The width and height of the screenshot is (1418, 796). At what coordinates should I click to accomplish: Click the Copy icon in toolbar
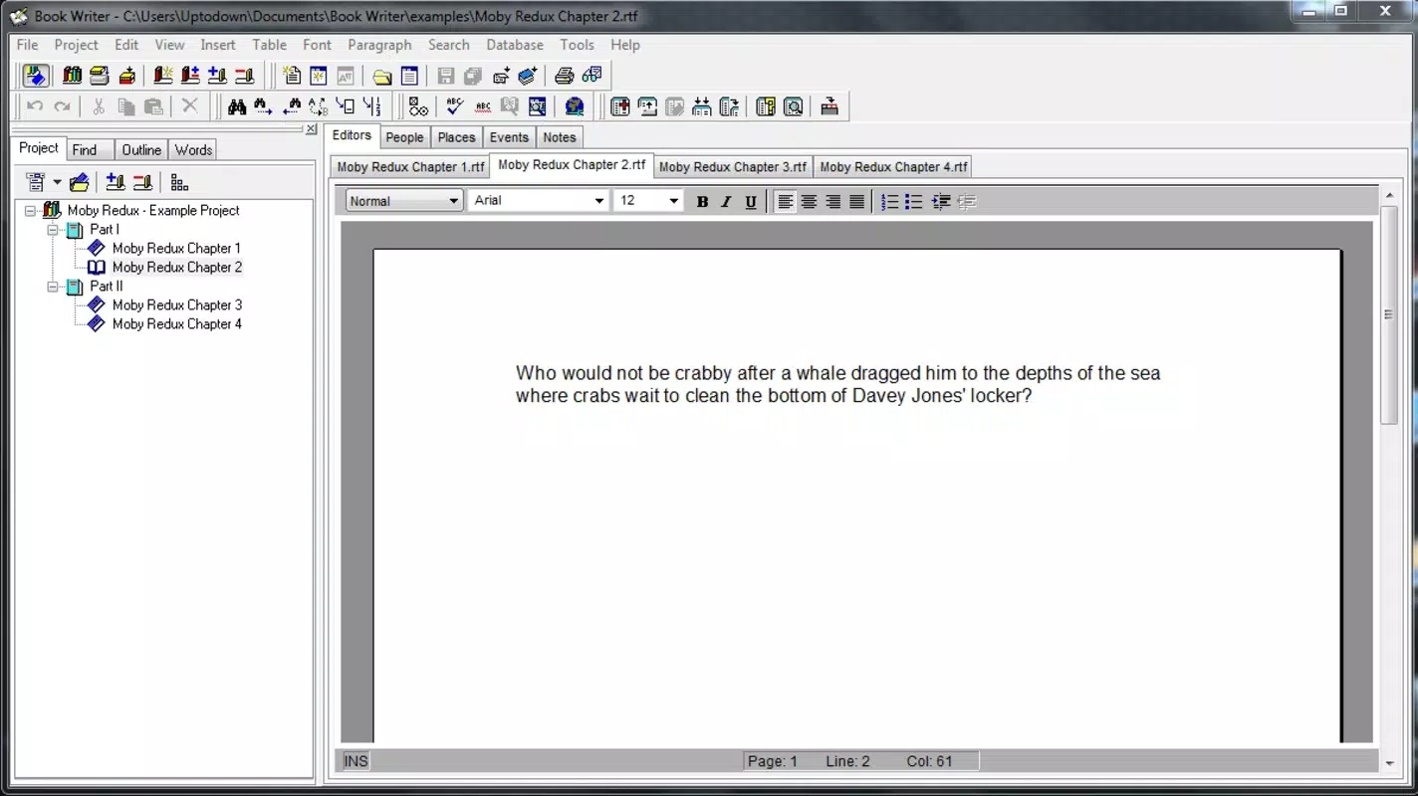pyautogui.click(x=125, y=106)
